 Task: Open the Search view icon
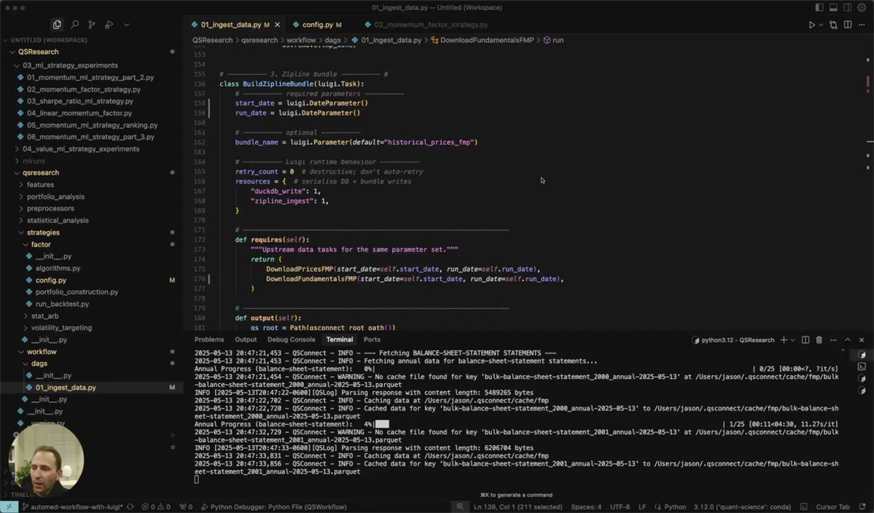(x=74, y=25)
